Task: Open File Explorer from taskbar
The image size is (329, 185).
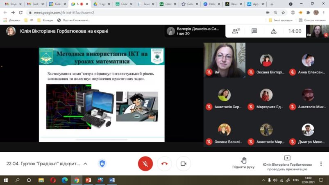Action: pos(41,180)
